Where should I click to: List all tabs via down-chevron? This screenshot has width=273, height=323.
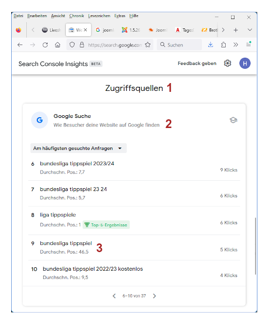coord(250,30)
